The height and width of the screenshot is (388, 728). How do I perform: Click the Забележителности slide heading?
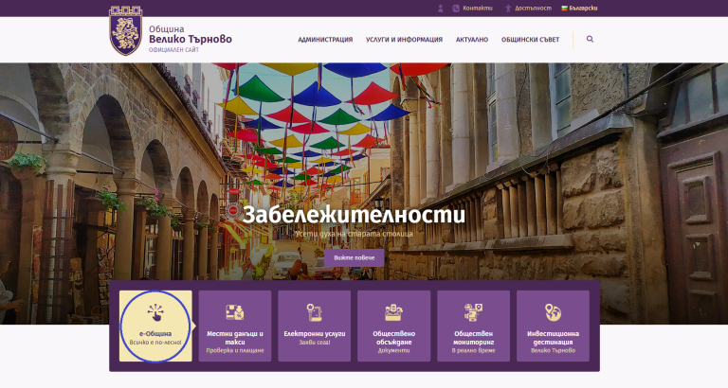click(354, 215)
